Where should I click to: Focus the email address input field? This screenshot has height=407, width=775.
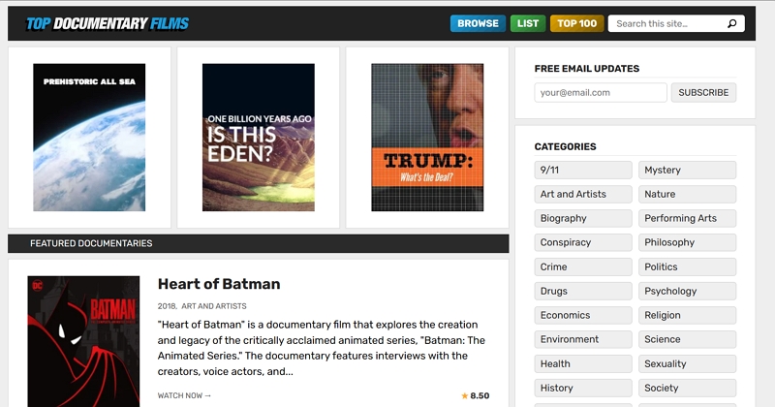tap(601, 93)
